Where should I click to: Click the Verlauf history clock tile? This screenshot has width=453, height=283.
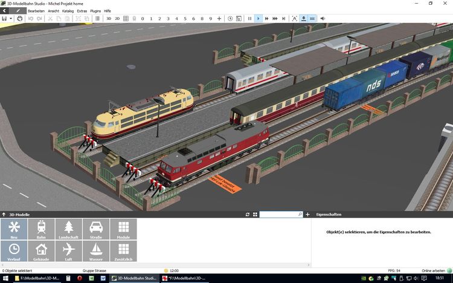point(14,251)
